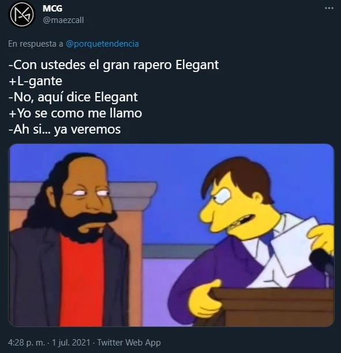Select the line '-Con ustedes el gran rapero Elegant'
The width and height of the screenshot is (341, 353).
[x=114, y=65]
